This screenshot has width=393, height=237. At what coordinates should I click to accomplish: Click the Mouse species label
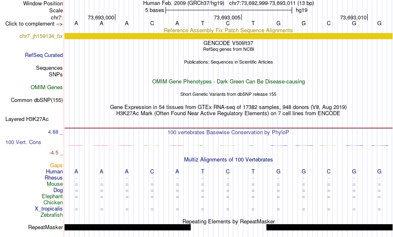tap(55, 184)
